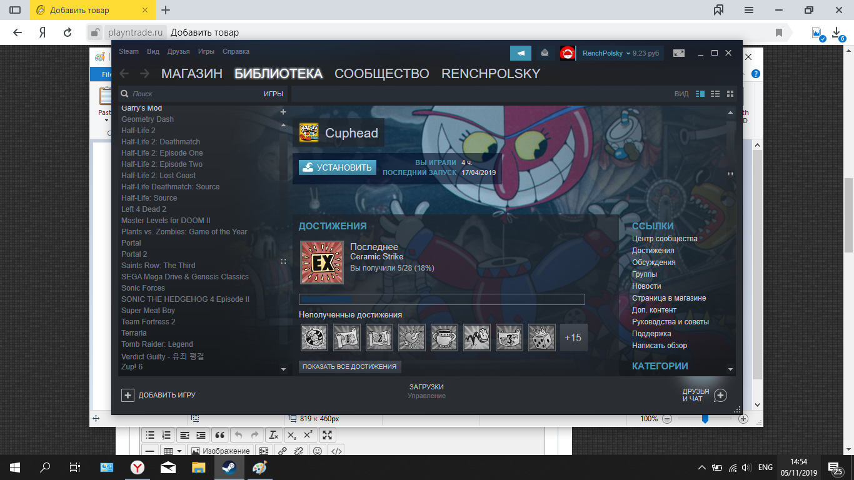The image size is (854, 480).
Task: Click the Изображение button in editor
Action: click(x=220, y=451)
